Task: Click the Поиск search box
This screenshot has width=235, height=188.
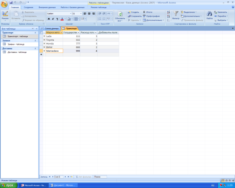Action: coord(100,177)
